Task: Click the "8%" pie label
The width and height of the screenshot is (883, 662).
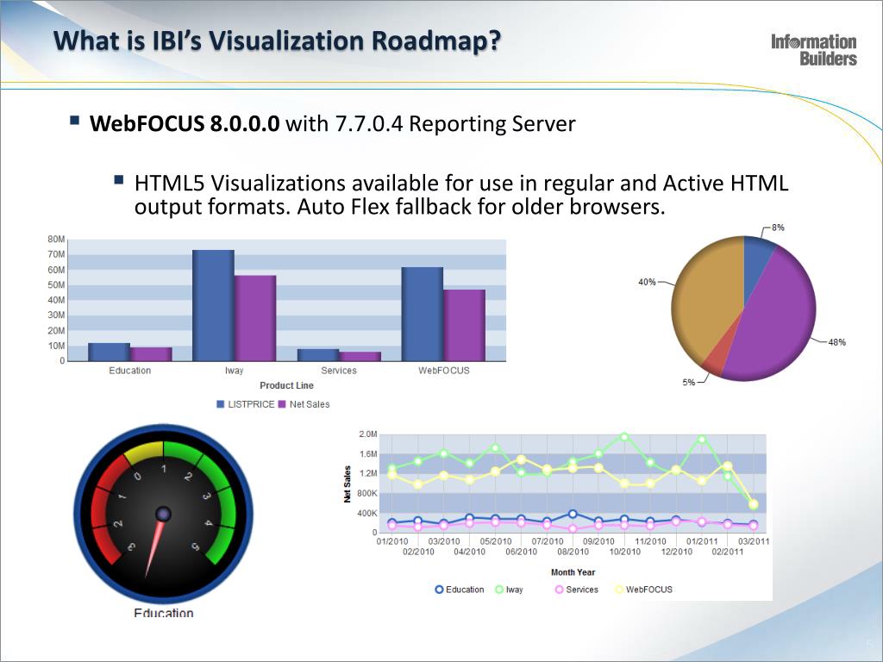Action: 778,228
